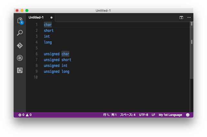Click the Split Editor icon

181,17
